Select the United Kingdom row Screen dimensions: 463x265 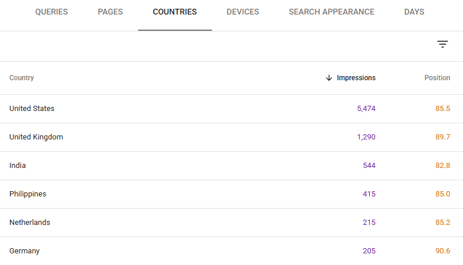pos(232,137)
